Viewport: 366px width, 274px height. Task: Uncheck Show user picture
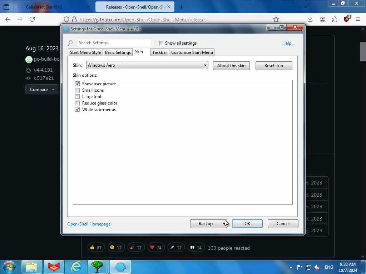pyautogui.click(x=77, y=83)
